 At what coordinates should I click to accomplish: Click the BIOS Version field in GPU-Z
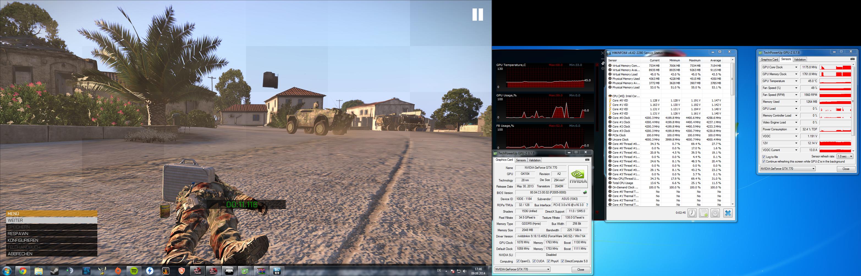[x=548, y=193]
